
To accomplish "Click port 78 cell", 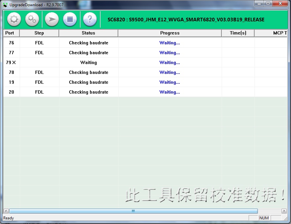I will click(x=11, y=72).
